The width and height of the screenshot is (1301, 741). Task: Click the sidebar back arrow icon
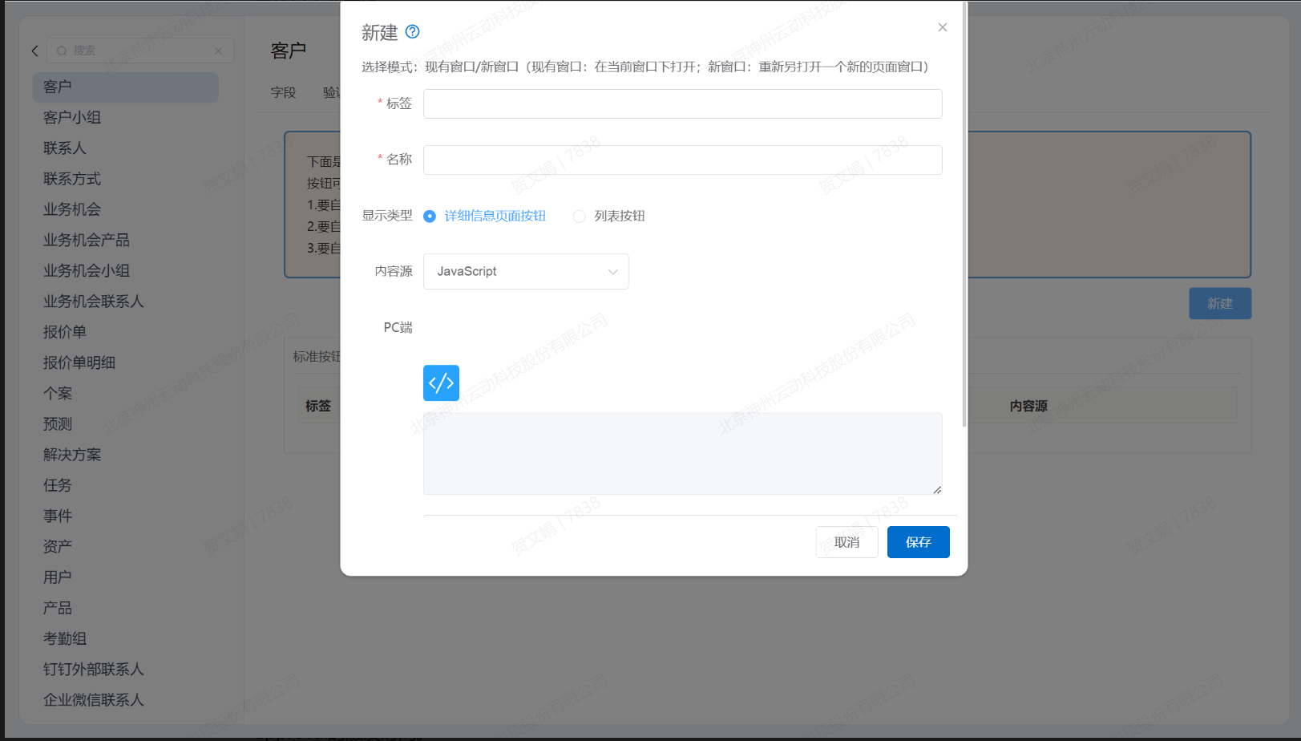[34, 51]
